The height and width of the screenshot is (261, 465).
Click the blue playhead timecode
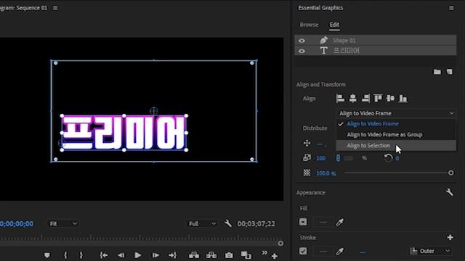(x=17, y=224)
